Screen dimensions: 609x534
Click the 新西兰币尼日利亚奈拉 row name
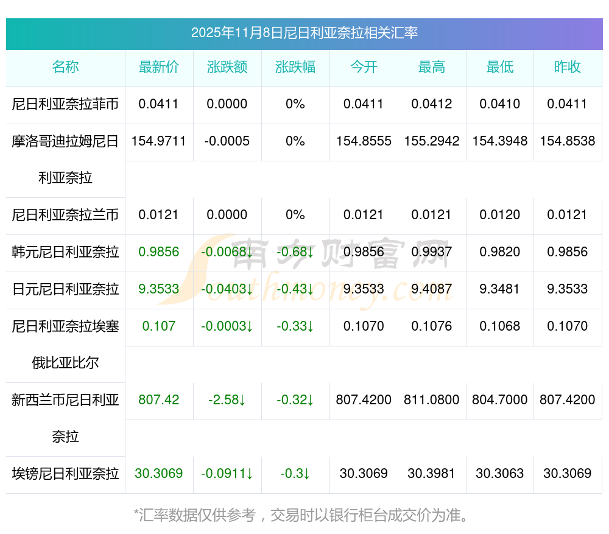pyautogui.click(x=65, y=418)
